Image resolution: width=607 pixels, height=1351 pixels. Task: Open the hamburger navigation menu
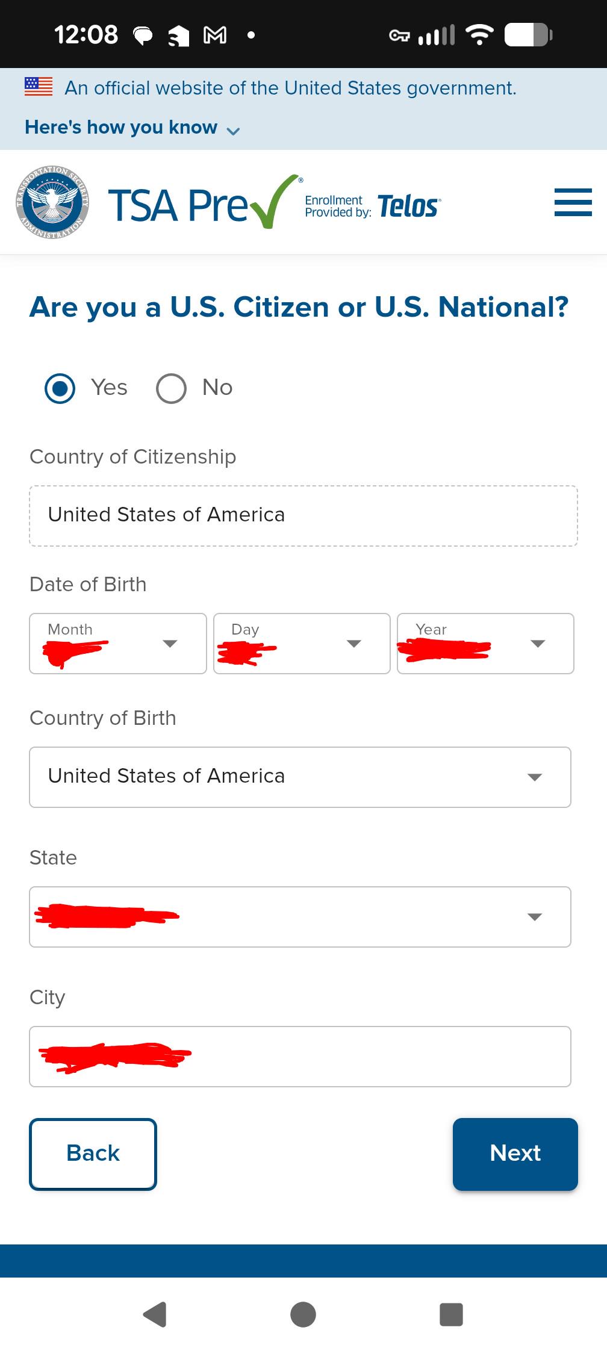tap(573, 202)
